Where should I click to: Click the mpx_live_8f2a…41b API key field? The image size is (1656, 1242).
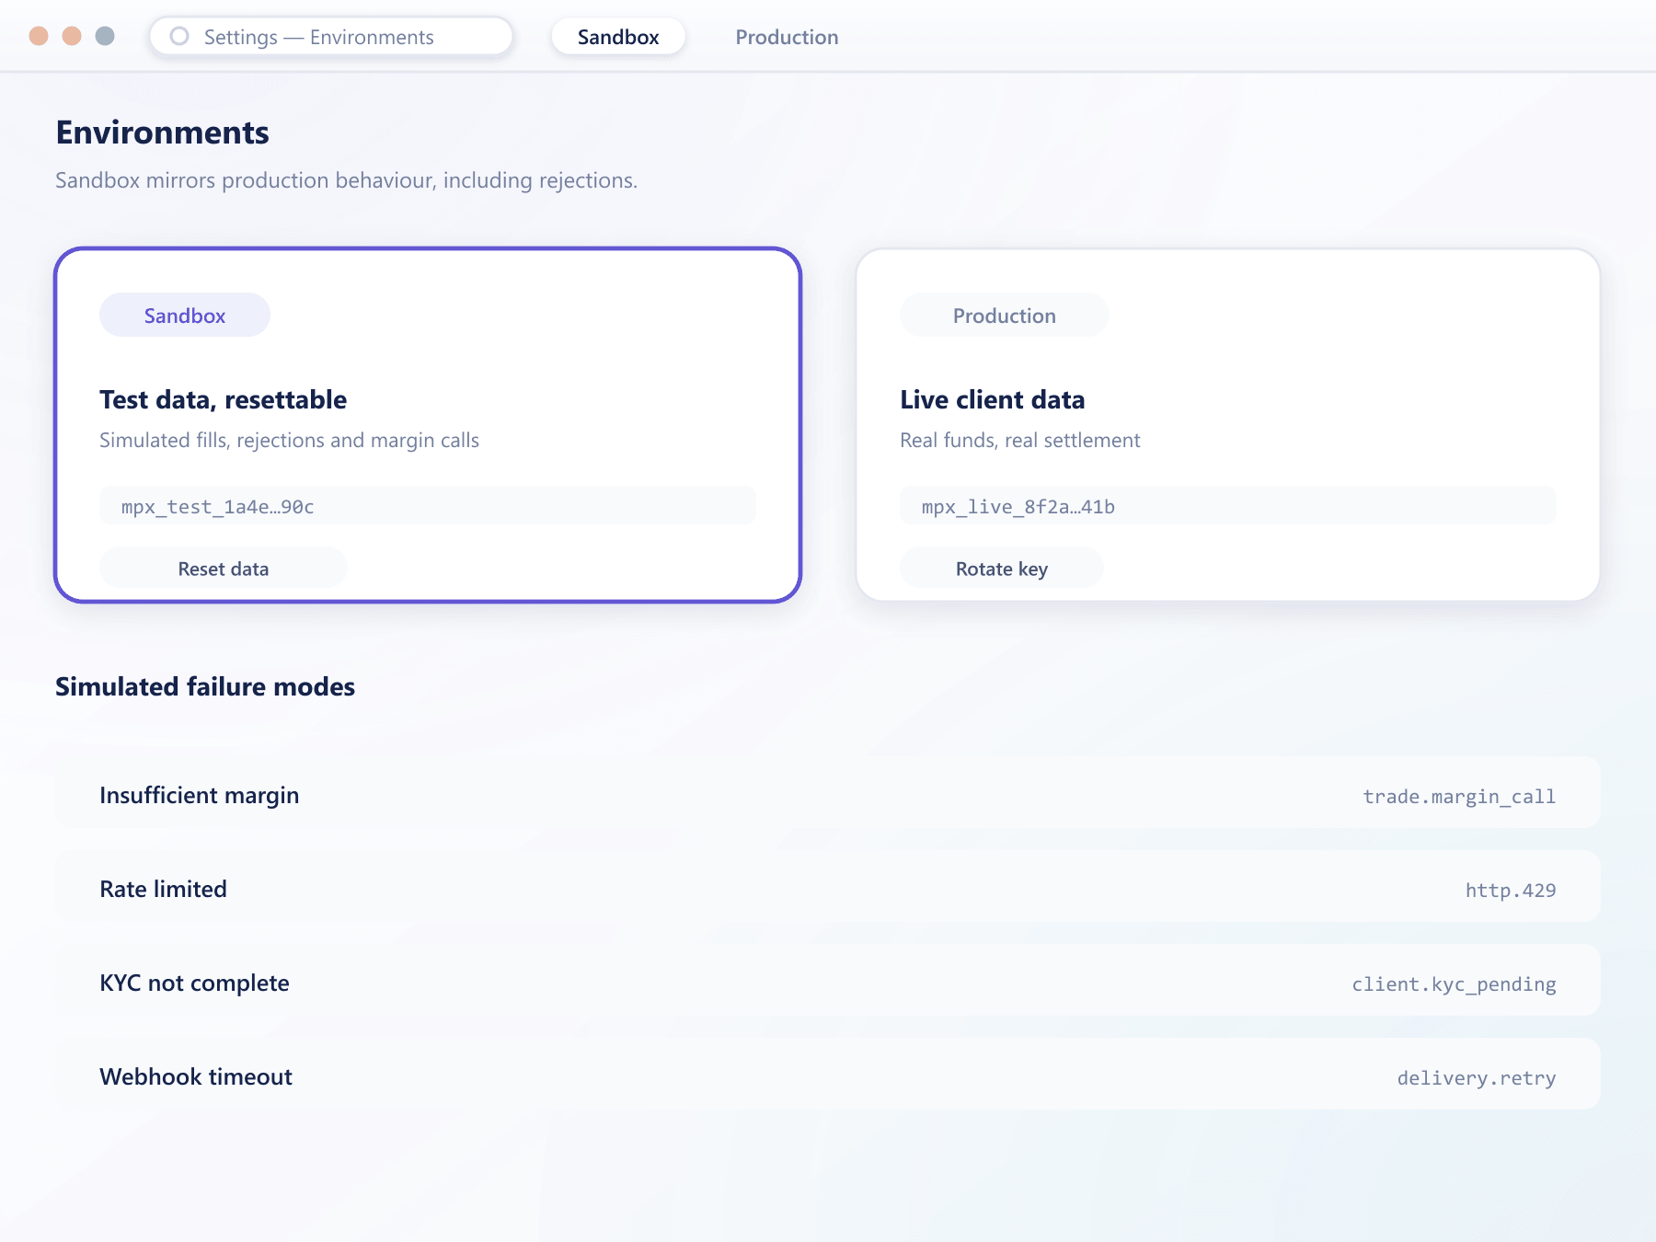click(1228, 506)
